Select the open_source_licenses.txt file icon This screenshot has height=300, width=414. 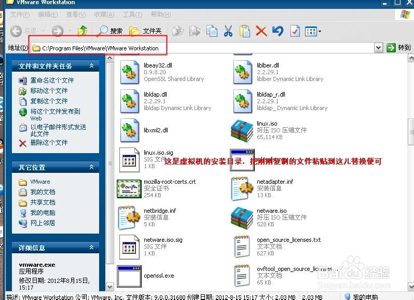(242, 247)
